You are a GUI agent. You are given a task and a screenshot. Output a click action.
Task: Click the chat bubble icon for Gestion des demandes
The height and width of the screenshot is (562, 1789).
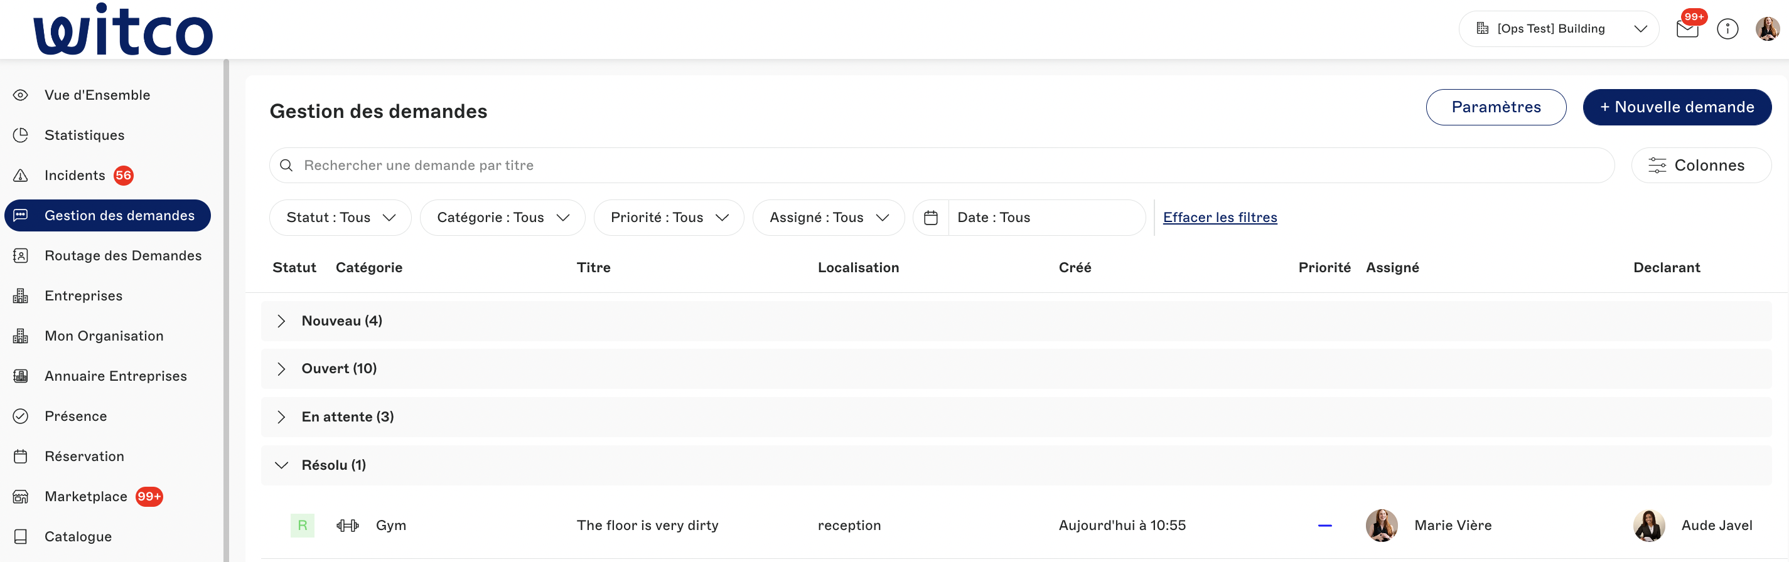click(x=21, y=215)
